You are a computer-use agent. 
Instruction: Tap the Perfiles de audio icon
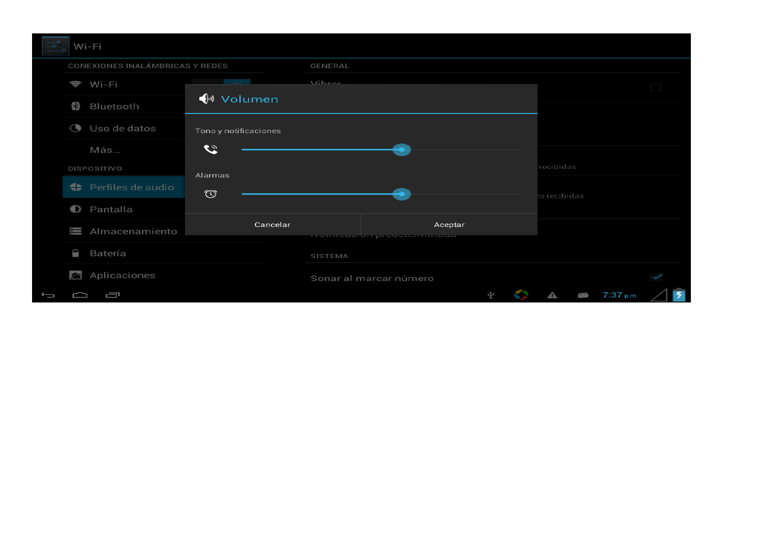click(x=76, y=187)
